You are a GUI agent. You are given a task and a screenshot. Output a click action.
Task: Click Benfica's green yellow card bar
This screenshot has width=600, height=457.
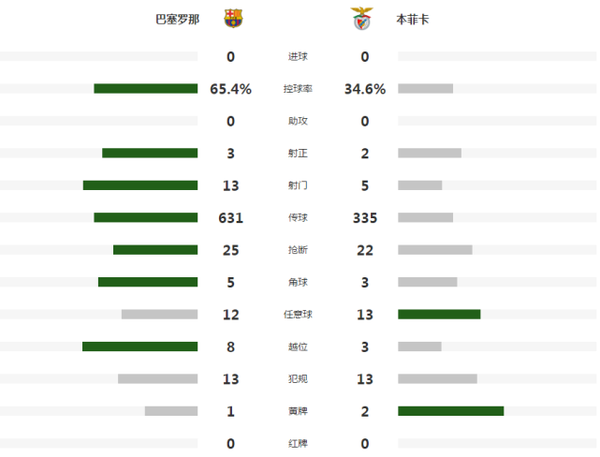tap(451, 411)
